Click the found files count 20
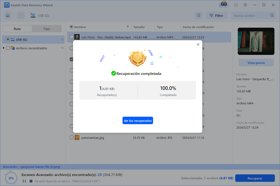The width and height of the screenshot is (280, 186). [x=100, y=175]
